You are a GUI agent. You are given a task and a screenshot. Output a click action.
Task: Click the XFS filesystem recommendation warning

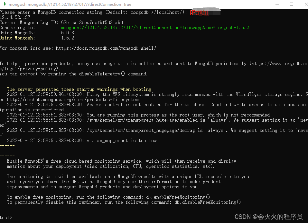tap(154, 97)
